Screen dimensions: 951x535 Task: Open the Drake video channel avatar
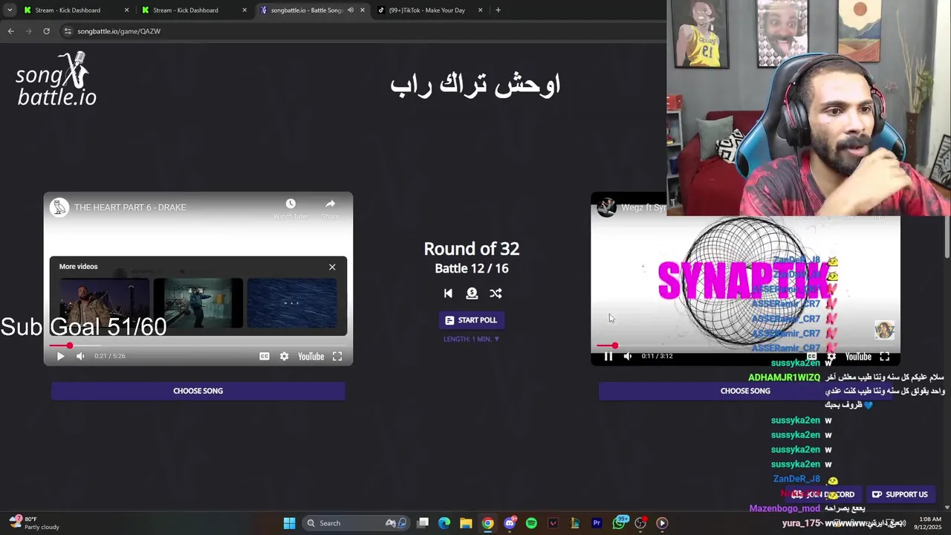coord(59,207)
